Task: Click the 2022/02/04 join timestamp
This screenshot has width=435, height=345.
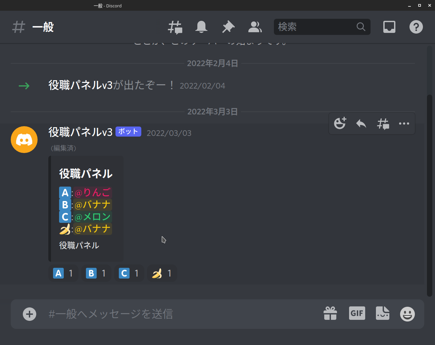Action: coord(202,86)
